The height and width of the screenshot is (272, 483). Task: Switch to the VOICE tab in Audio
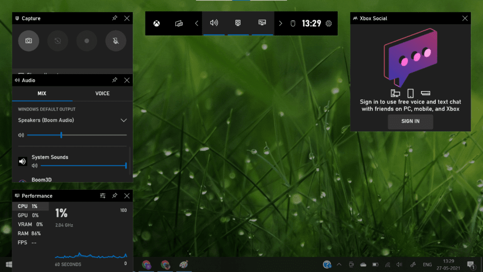[x=102, y=93]
